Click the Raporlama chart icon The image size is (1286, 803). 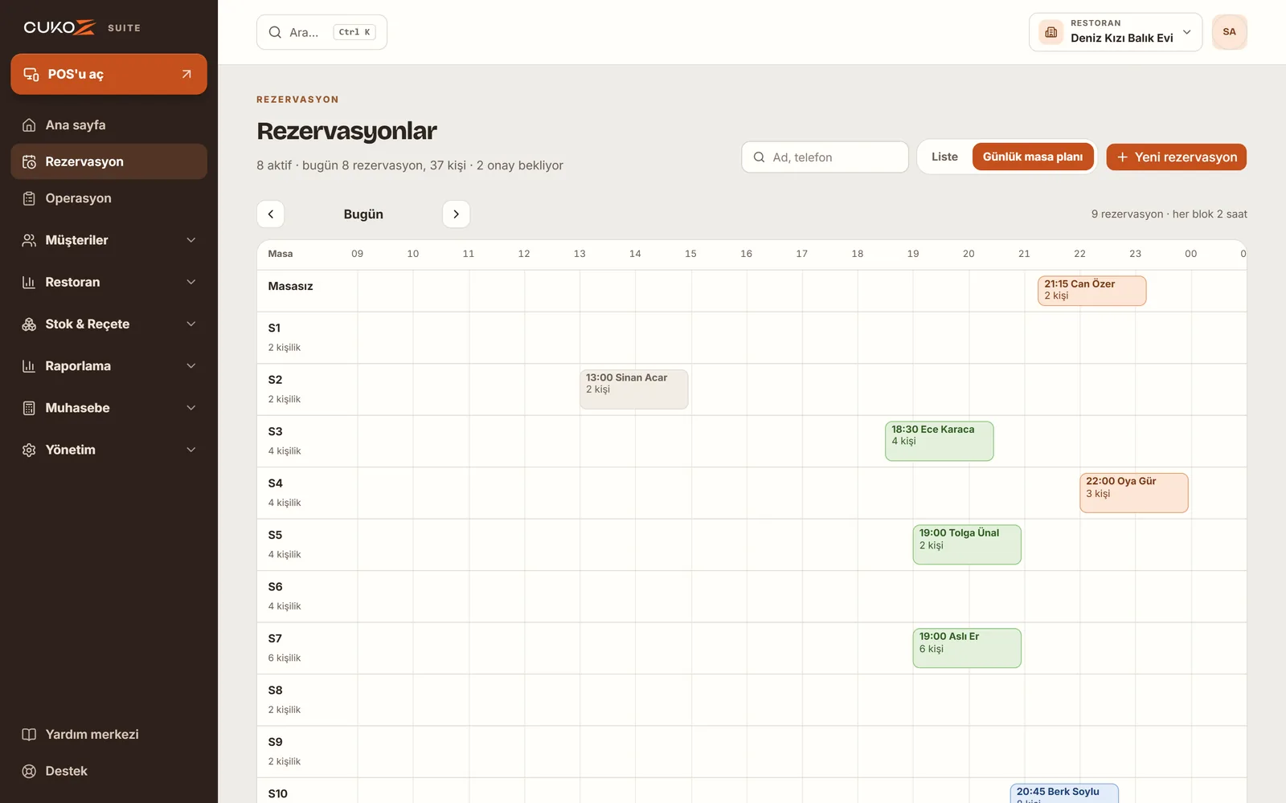click(x=29, y=366)
